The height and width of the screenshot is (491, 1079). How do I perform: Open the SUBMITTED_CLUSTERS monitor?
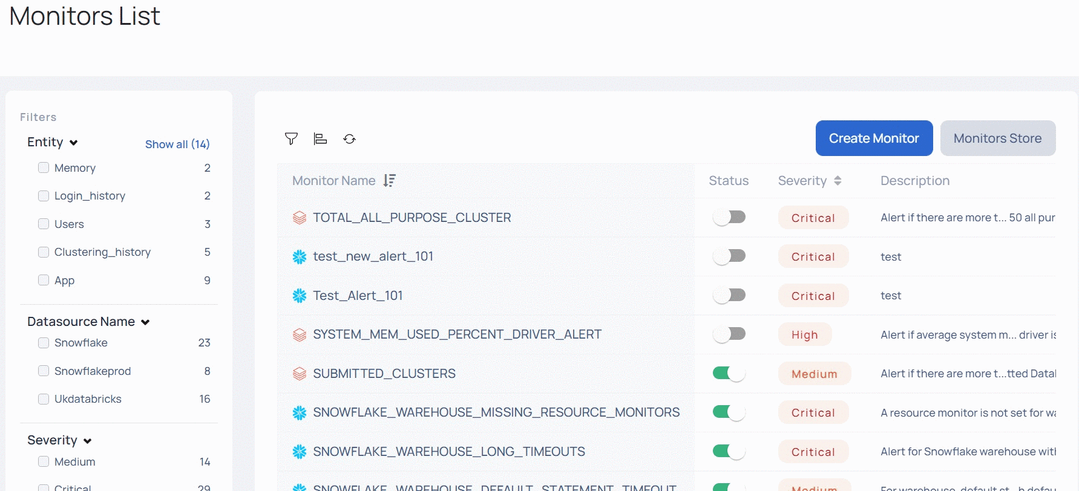pos(384,374)
